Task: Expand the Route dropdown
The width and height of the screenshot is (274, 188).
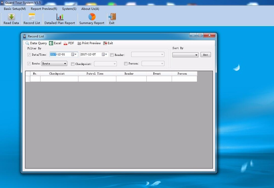Action: [54, 64]
